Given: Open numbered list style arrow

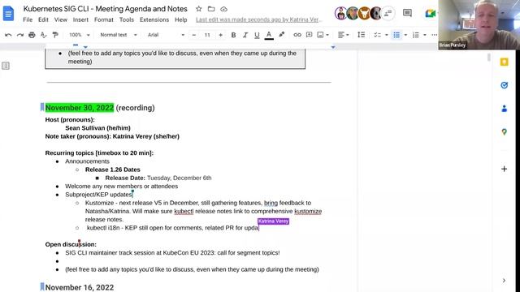Looking at the screenshot, I should [425, 35].
